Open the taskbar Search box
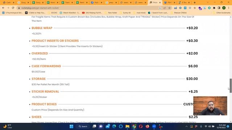This screenshot has height=130, width=232. (x=83, y=126)
